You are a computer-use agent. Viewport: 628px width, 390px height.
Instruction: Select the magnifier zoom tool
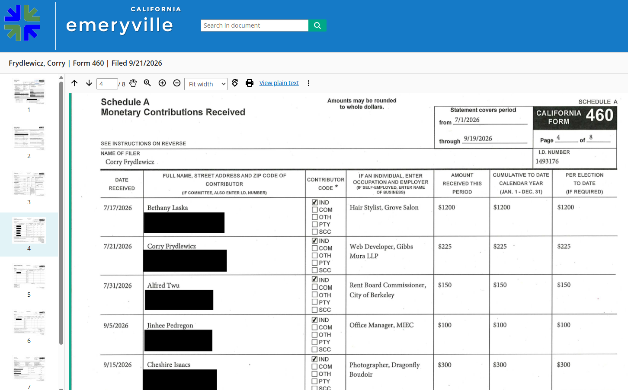tap(147, 83)
